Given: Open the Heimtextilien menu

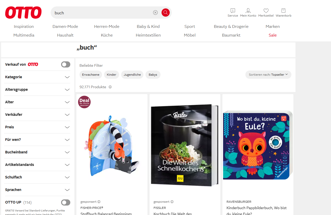Looking at the screenshot, I should [148, 35].
